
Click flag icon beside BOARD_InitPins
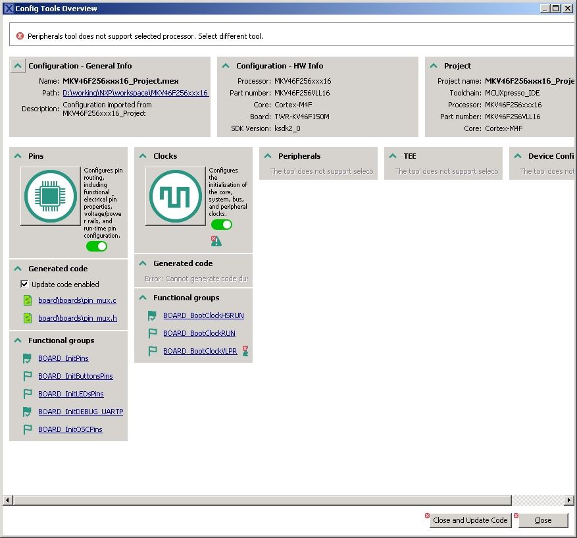[27, 358]
